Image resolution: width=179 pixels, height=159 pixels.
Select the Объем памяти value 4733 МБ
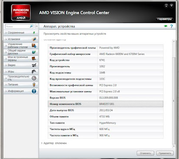104,116
